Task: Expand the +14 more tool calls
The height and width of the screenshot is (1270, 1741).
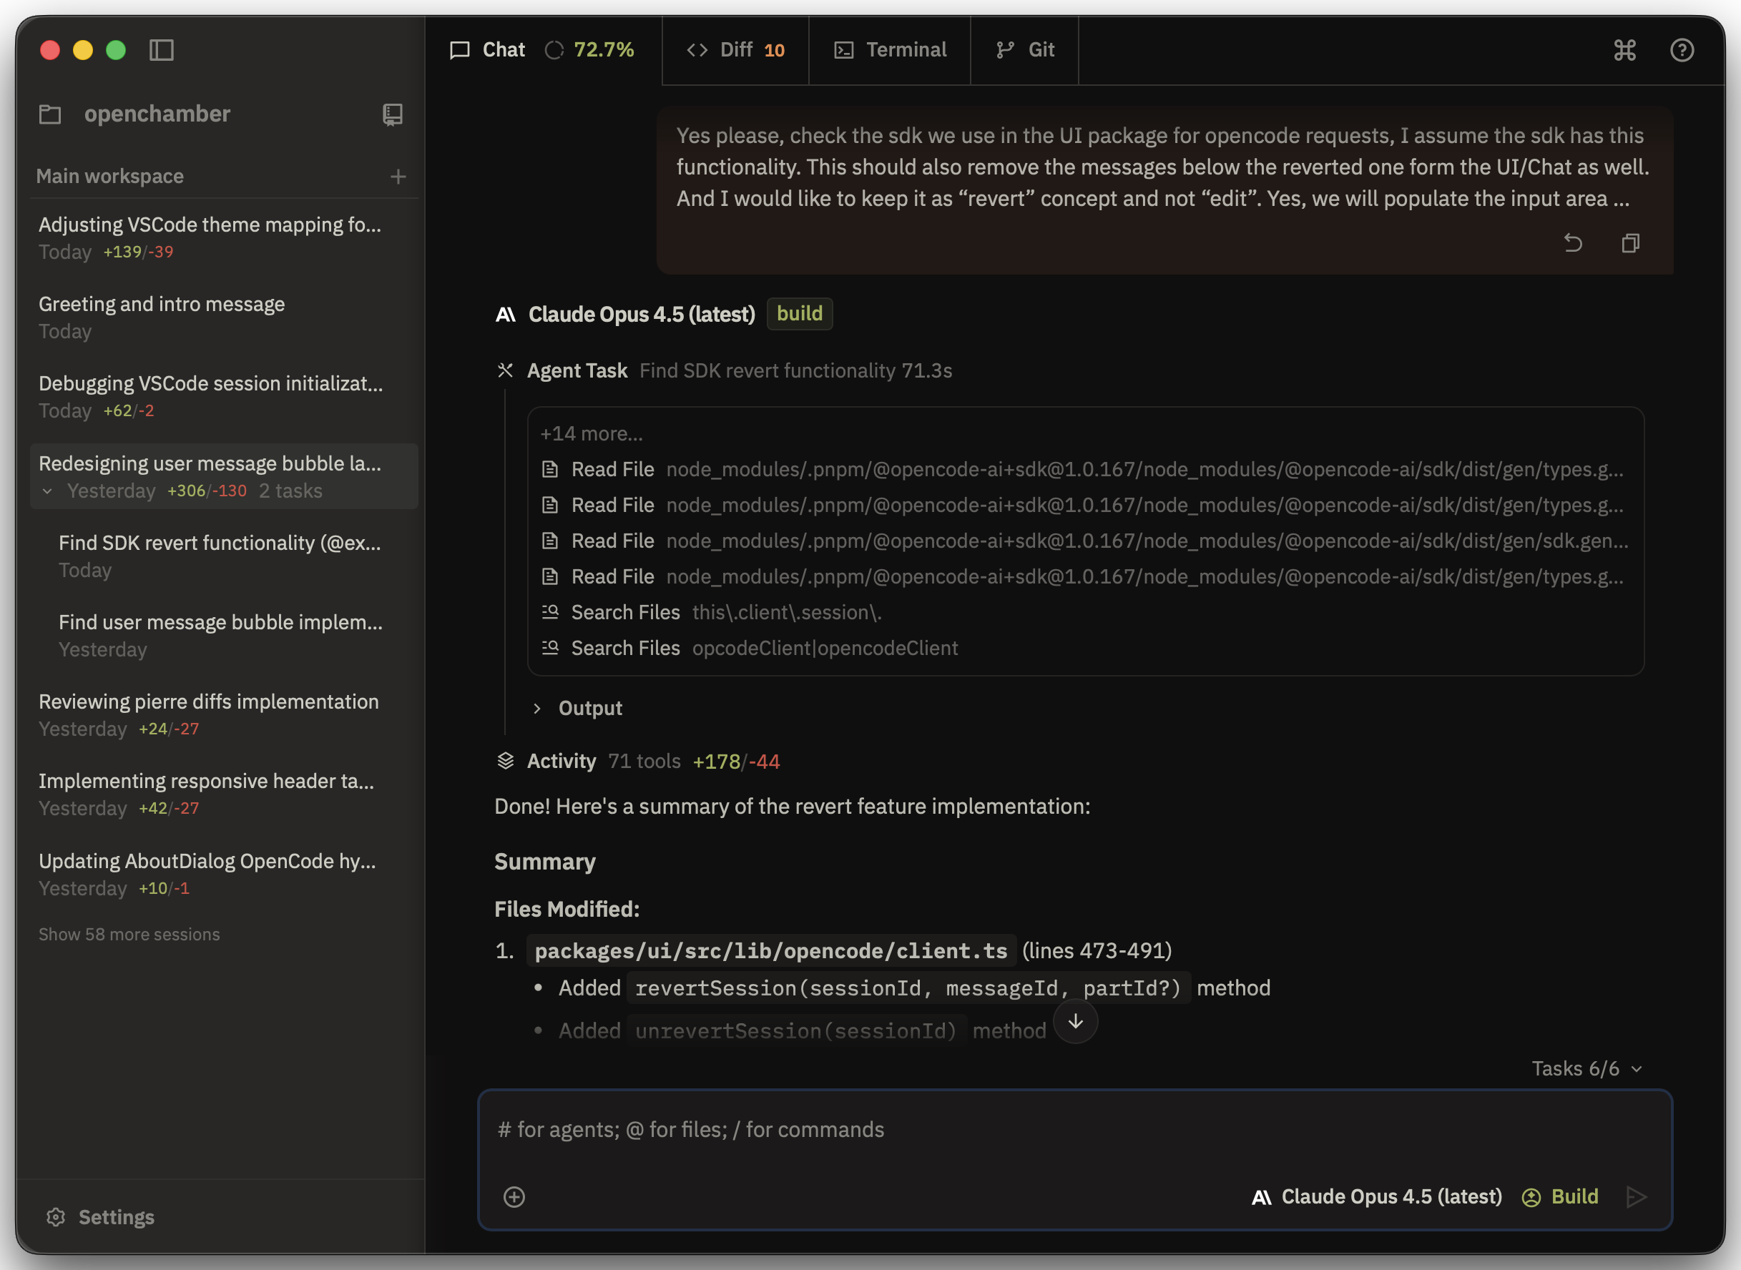Action: [x=592, y=433]
